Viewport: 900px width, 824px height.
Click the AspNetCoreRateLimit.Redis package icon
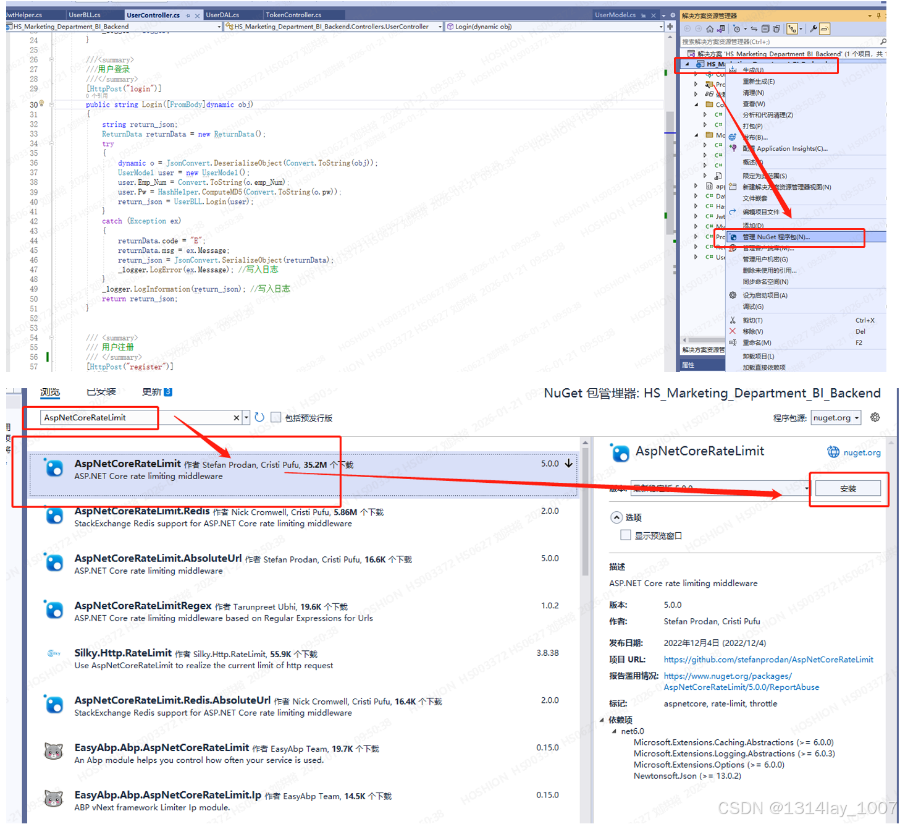[x=54, y=516]
